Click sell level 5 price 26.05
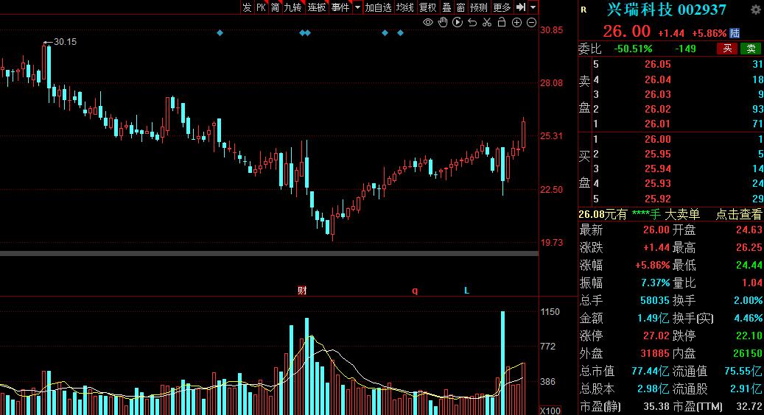The width and height of the screenshot is (764, 415). point(658,64)
